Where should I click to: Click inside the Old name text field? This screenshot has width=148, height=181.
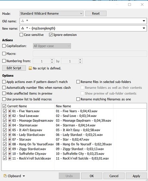click(83, 21)
